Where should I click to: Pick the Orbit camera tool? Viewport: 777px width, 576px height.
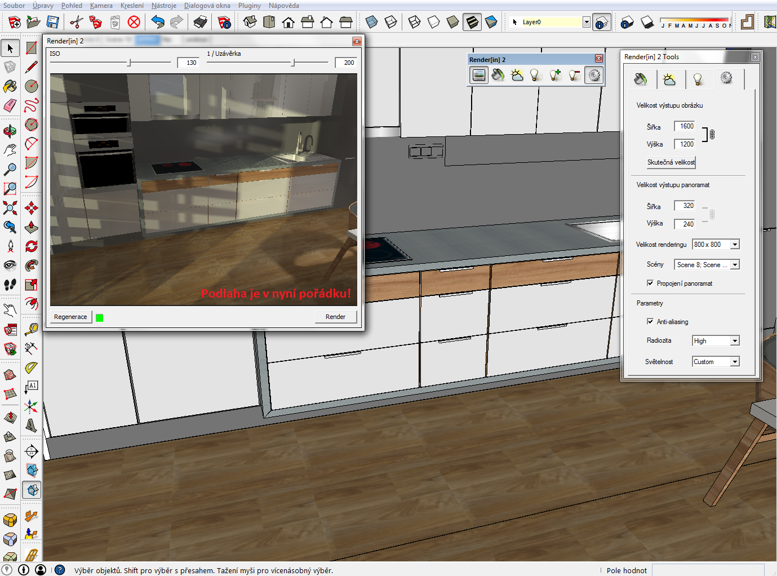click(10, 131)
